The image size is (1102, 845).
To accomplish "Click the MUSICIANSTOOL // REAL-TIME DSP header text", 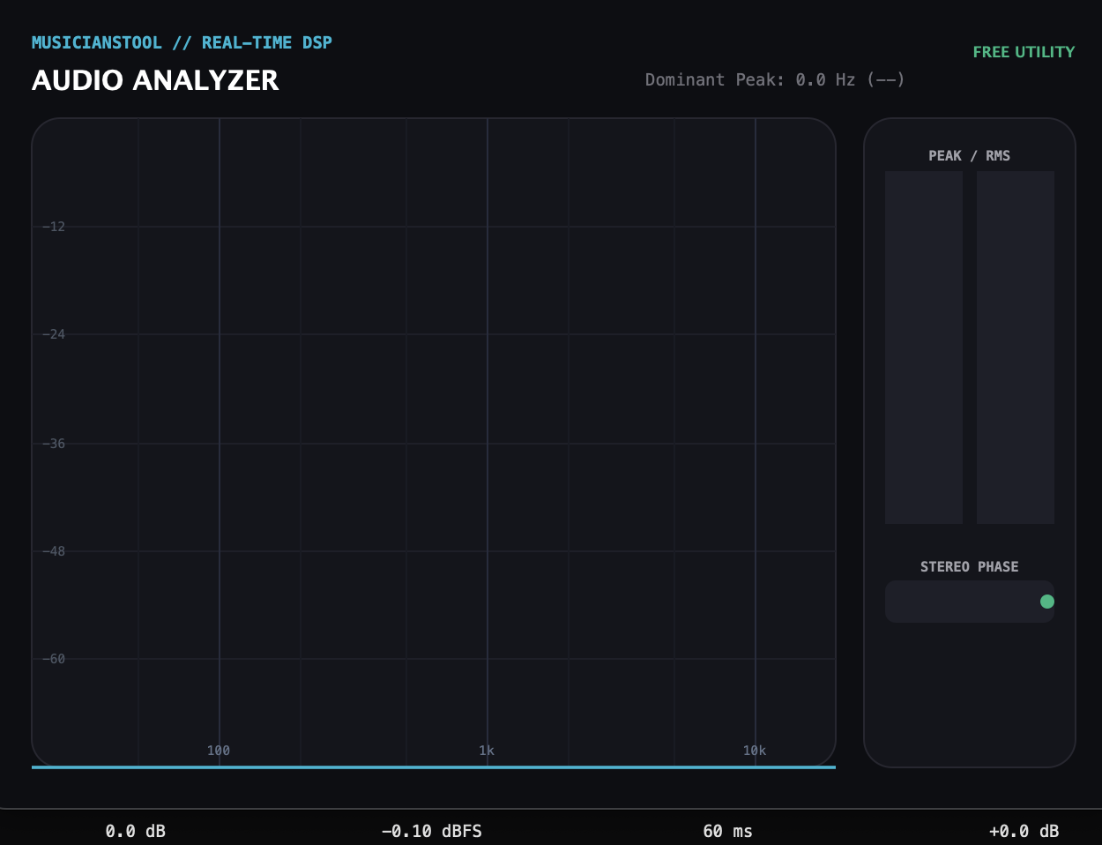I will [x=182, y=42].
